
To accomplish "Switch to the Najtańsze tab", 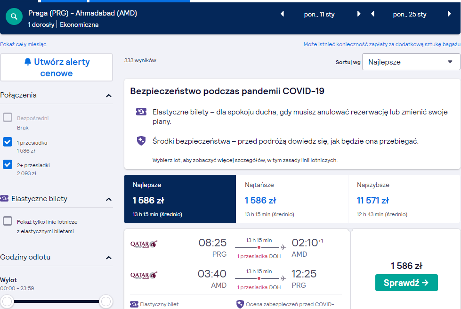I will tap(292, 199).
